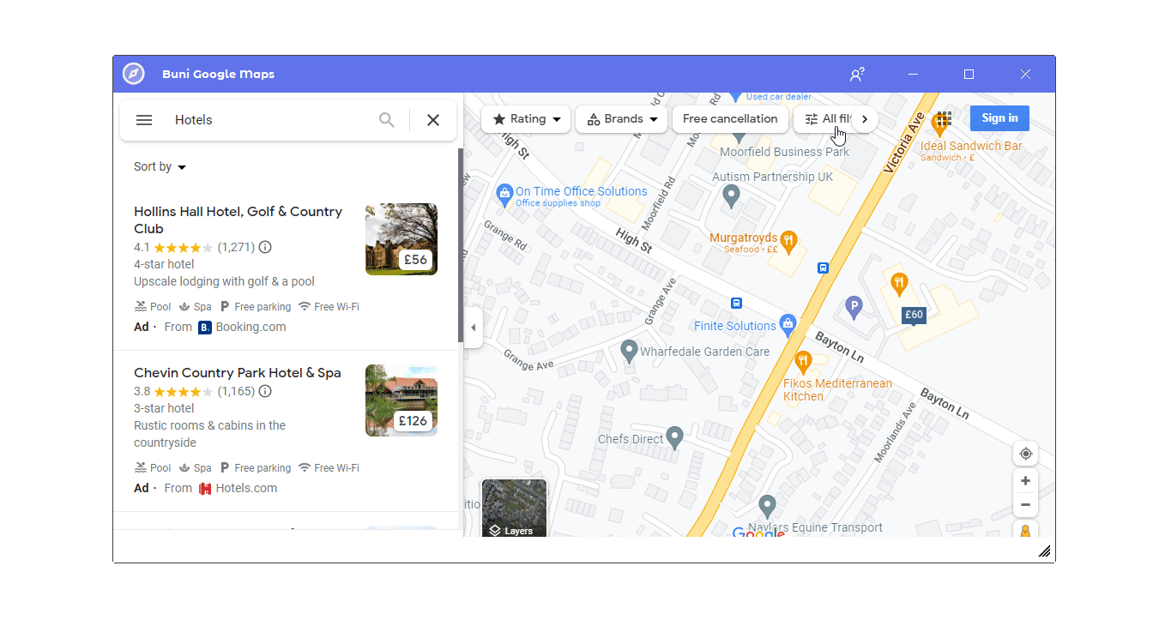Click the '3-star hotel' text
Viewport: 1165px width, 620px height.
click(x=164, y=408)
